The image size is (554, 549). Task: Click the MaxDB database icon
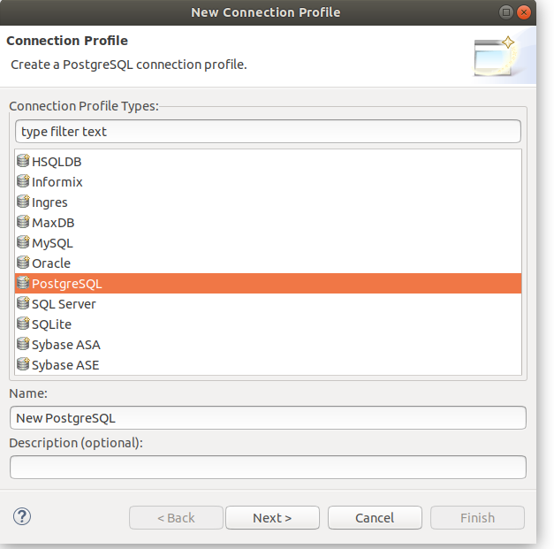[23, 222]
